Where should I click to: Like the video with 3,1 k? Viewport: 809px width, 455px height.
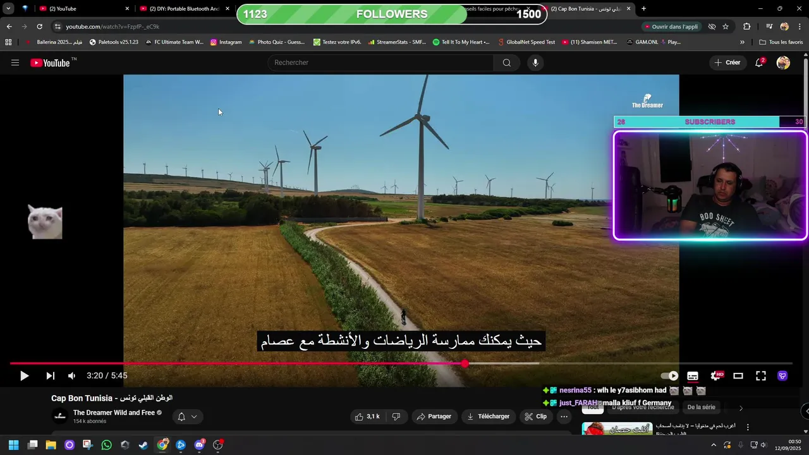tap(367, 416)
